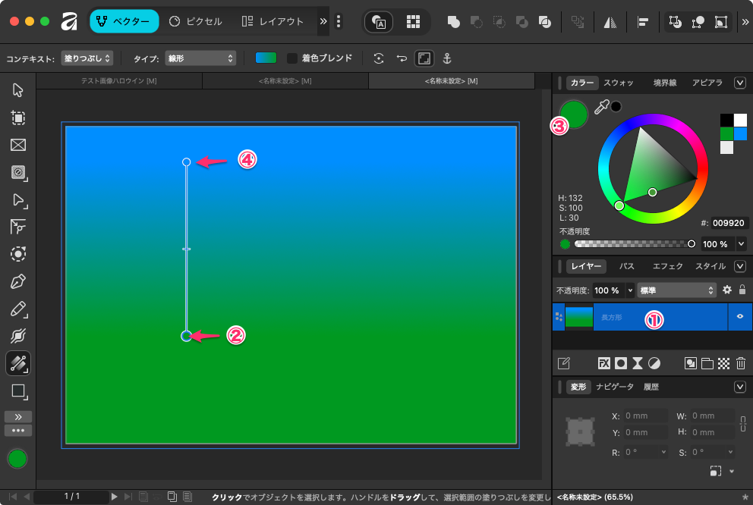Select the Move tool arrow
This screenshot has height=505, width=753.
point(18,90)
